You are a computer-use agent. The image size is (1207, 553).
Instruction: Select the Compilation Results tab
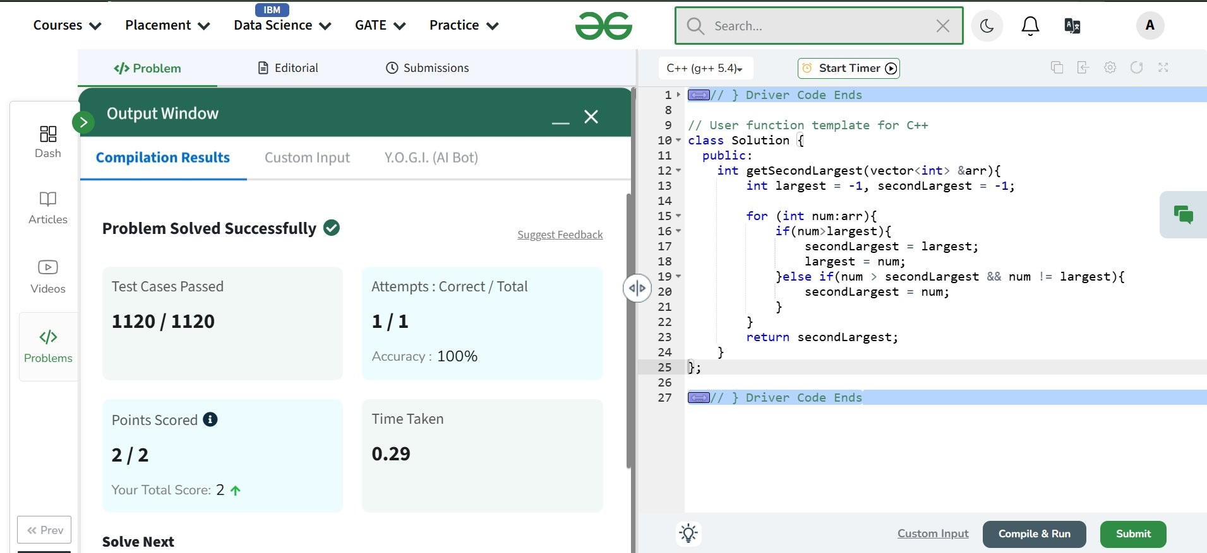pos(163,158)
